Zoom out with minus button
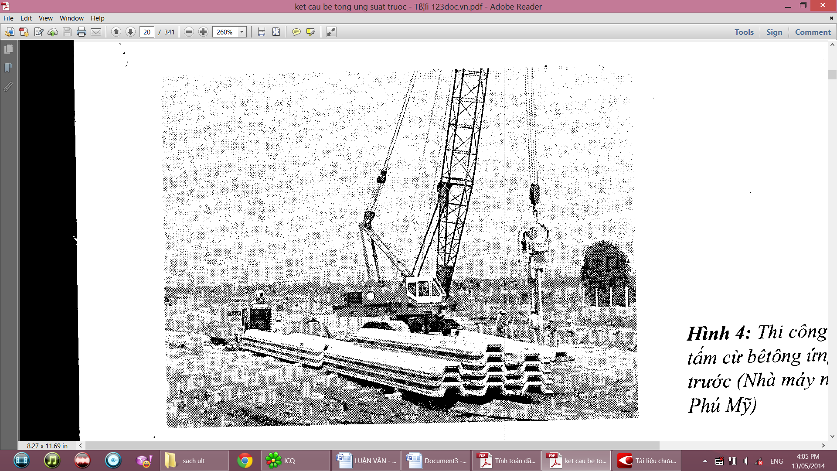Screen dimensions: 837x471 (x=189, y=32)
